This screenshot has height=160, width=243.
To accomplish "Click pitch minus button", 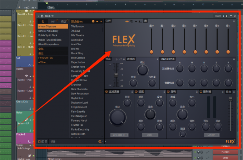I will (x=110, y=85).
